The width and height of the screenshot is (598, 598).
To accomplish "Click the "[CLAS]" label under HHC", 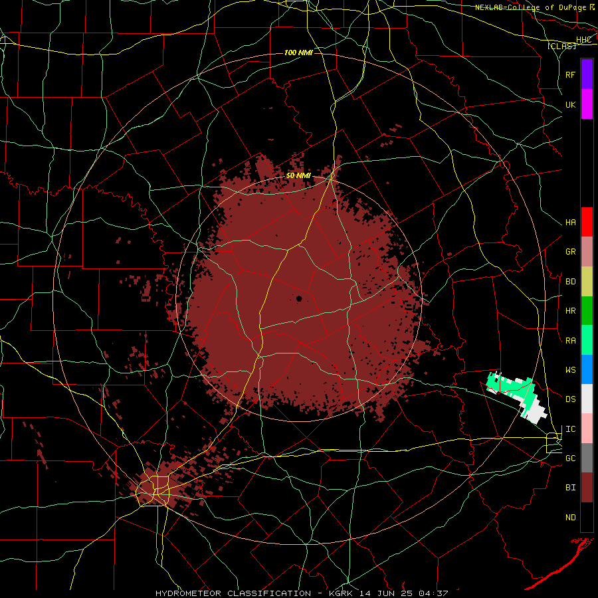I will (x=561, y=46).
